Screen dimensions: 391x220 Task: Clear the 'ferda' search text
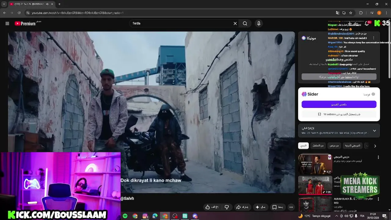[235, 24]
